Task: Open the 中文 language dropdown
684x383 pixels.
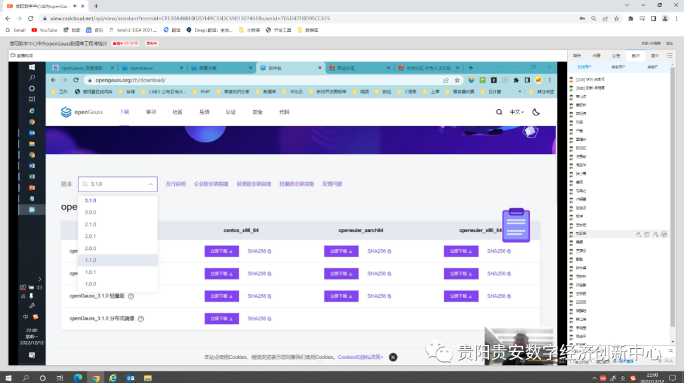Action: [517, 112]
